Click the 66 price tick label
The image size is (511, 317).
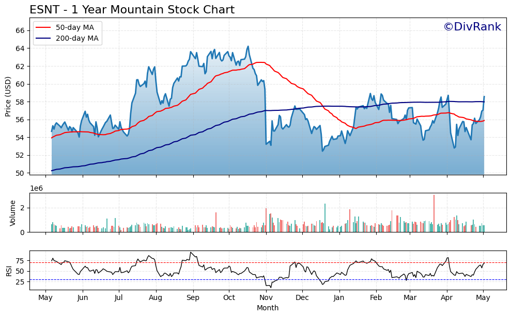tap(20, 30)
